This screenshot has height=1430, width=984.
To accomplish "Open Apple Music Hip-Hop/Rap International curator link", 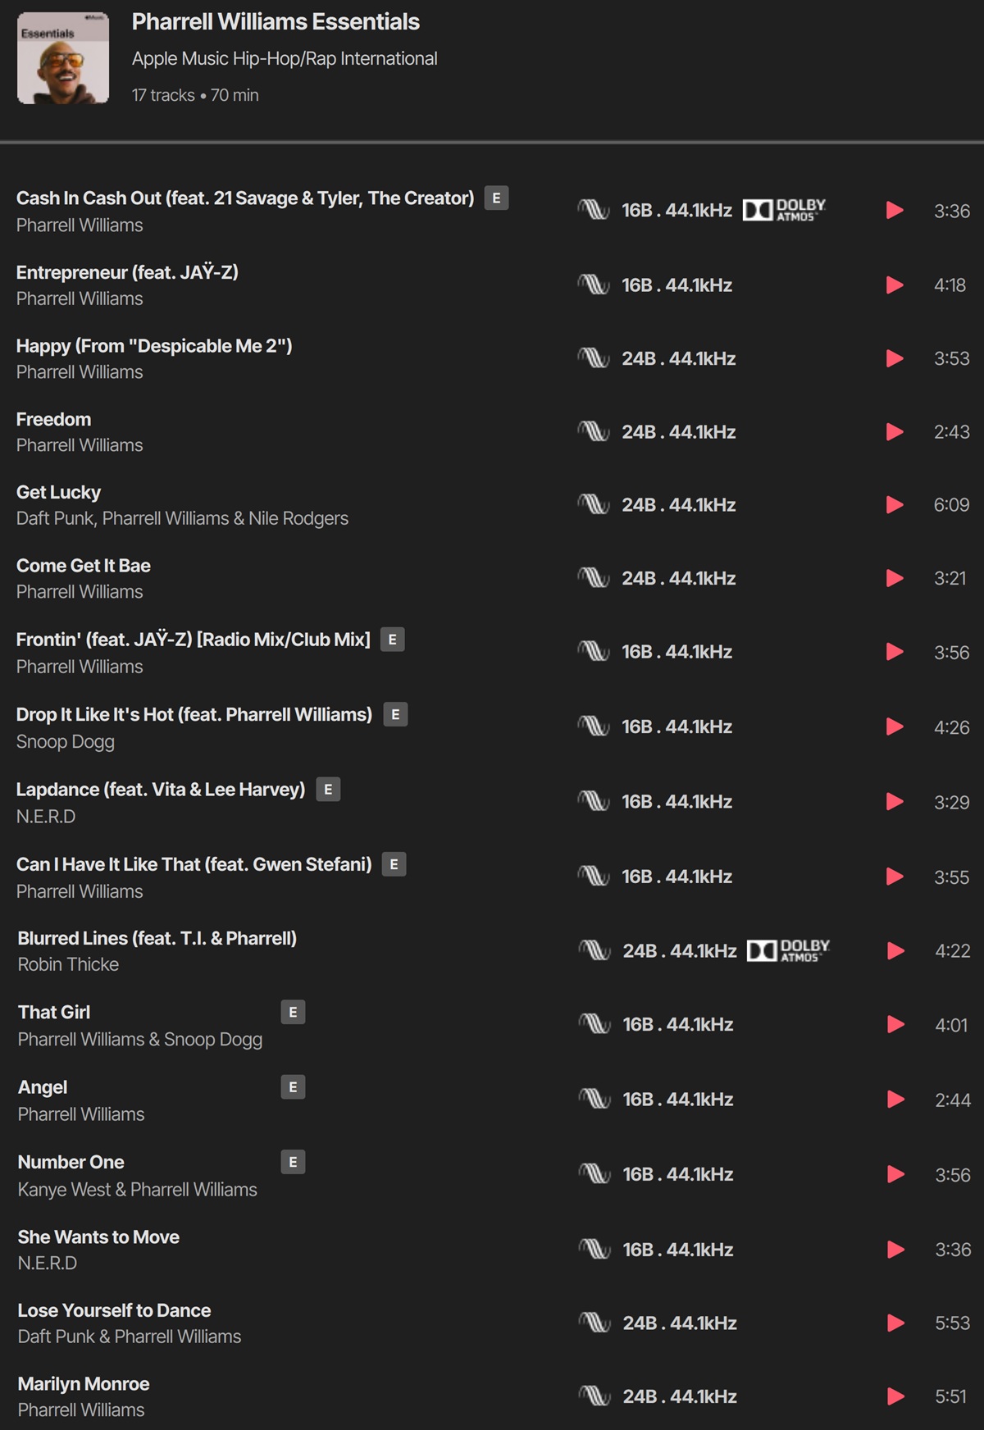I will [x=285, y=59].
